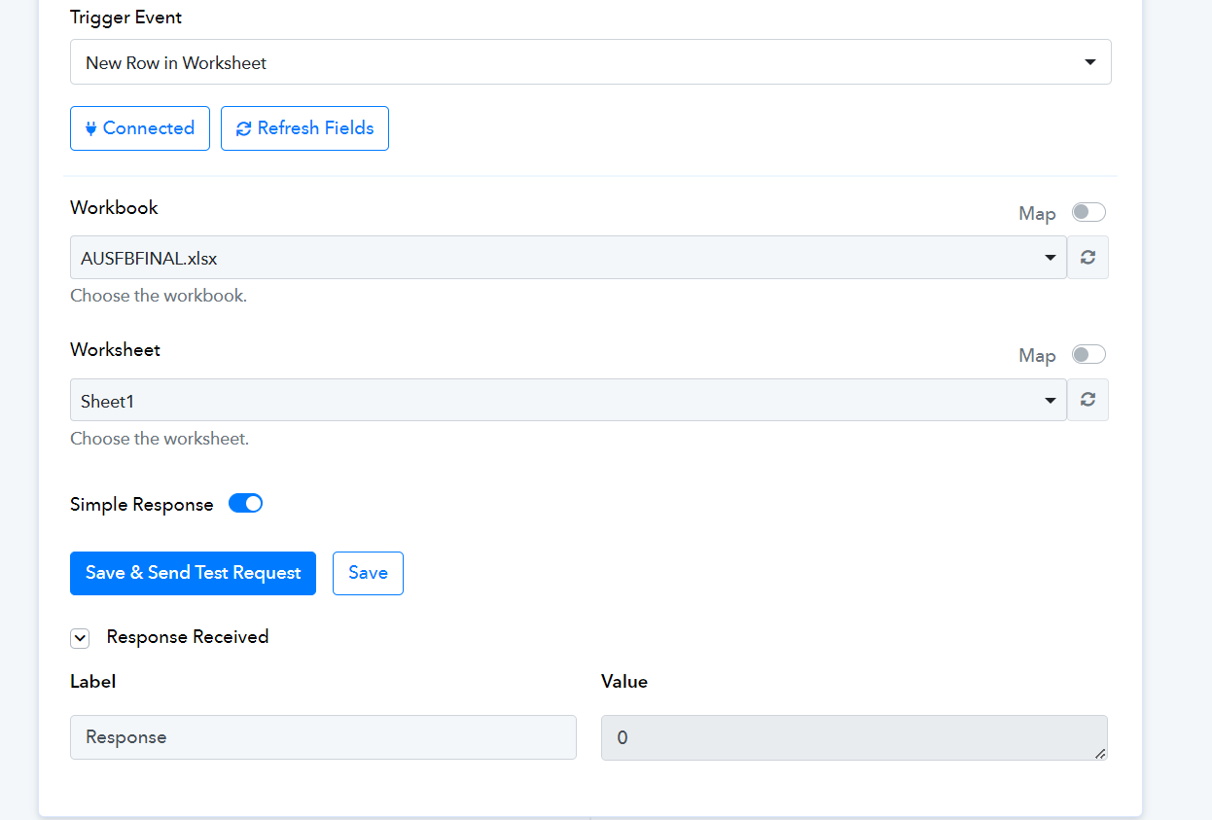This screenshot has width=1212, height=820.
Task: Toggle the Workbook Map switch
Action: 1088,212
